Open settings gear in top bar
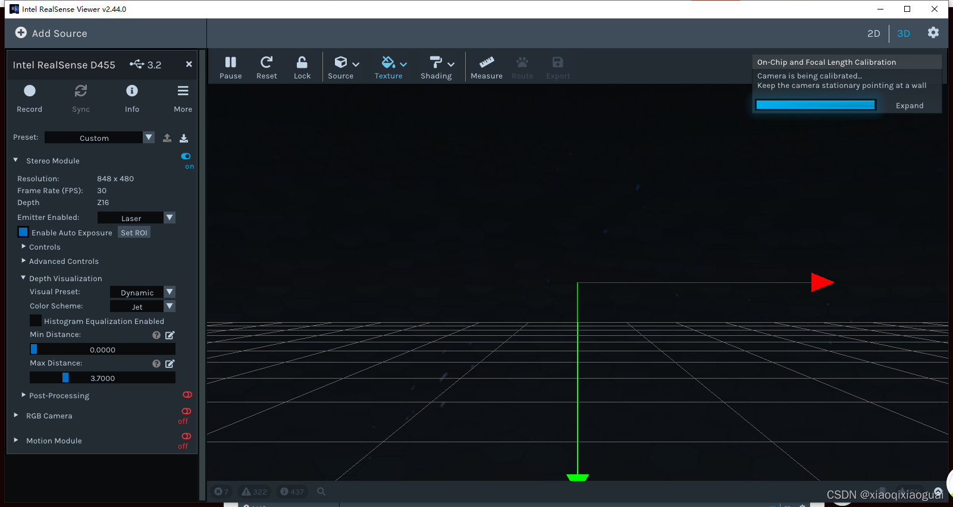The image size is (953, 507). [933, 33]
